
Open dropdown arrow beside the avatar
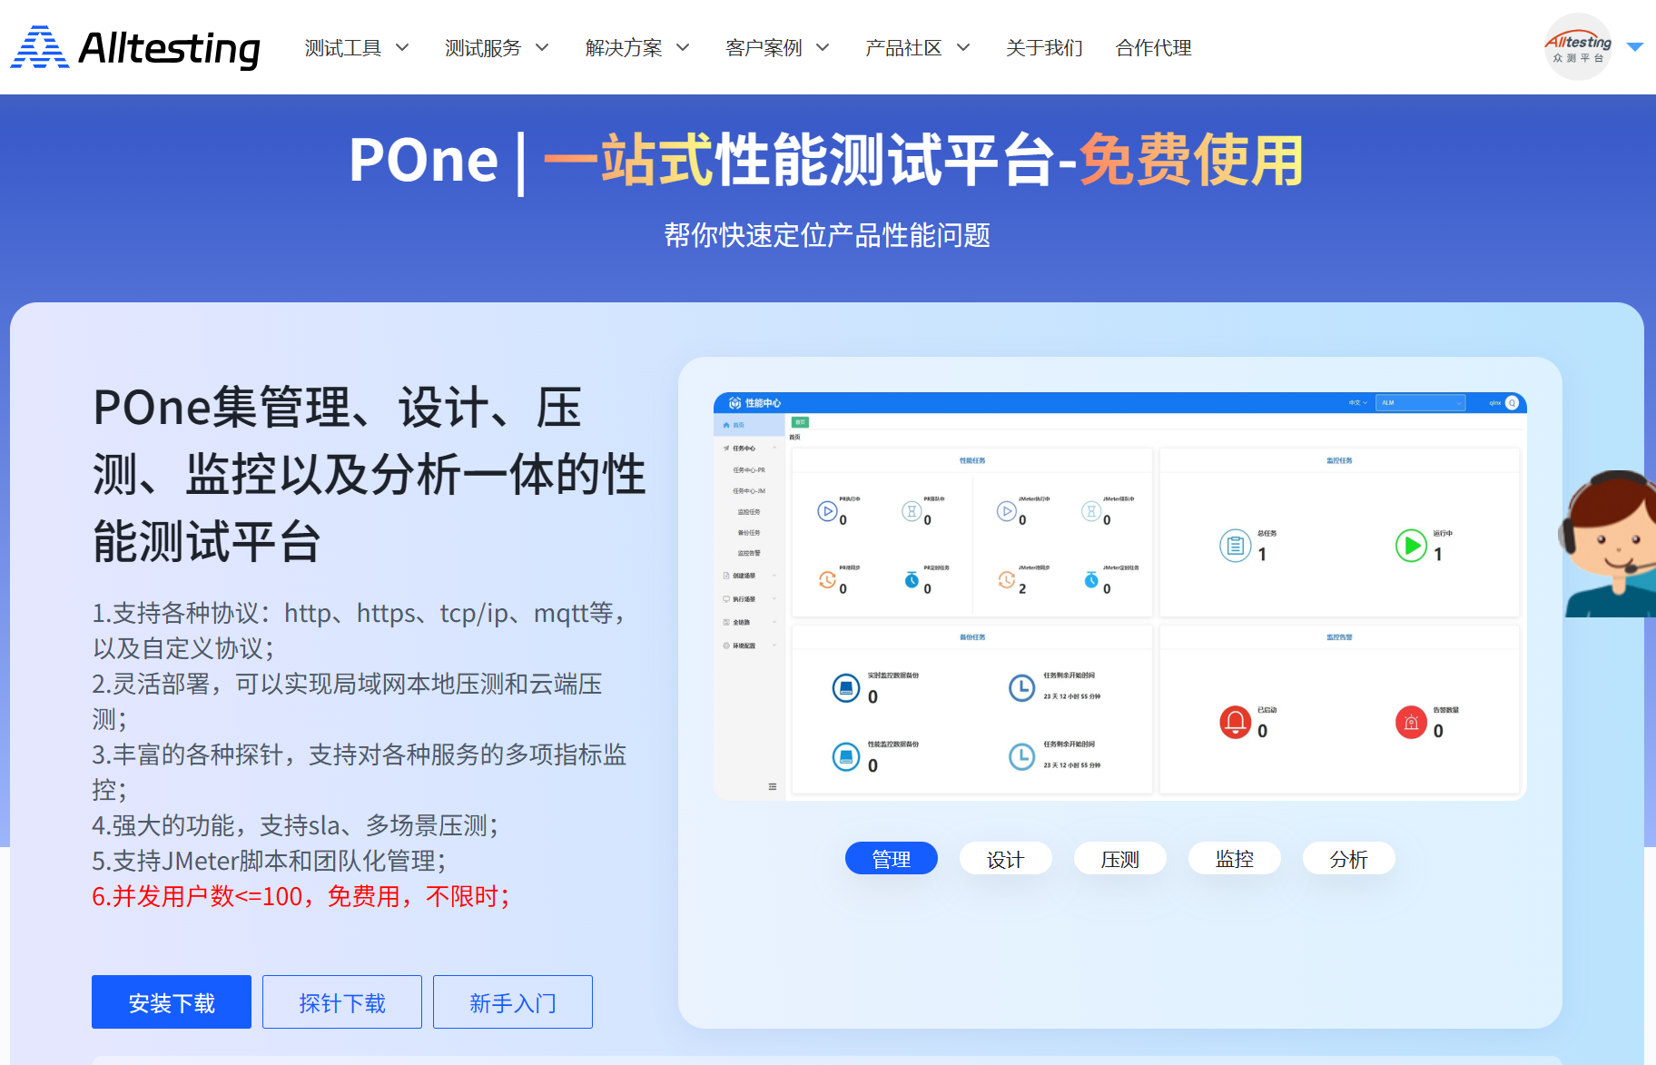click(x=1635, y=47)
